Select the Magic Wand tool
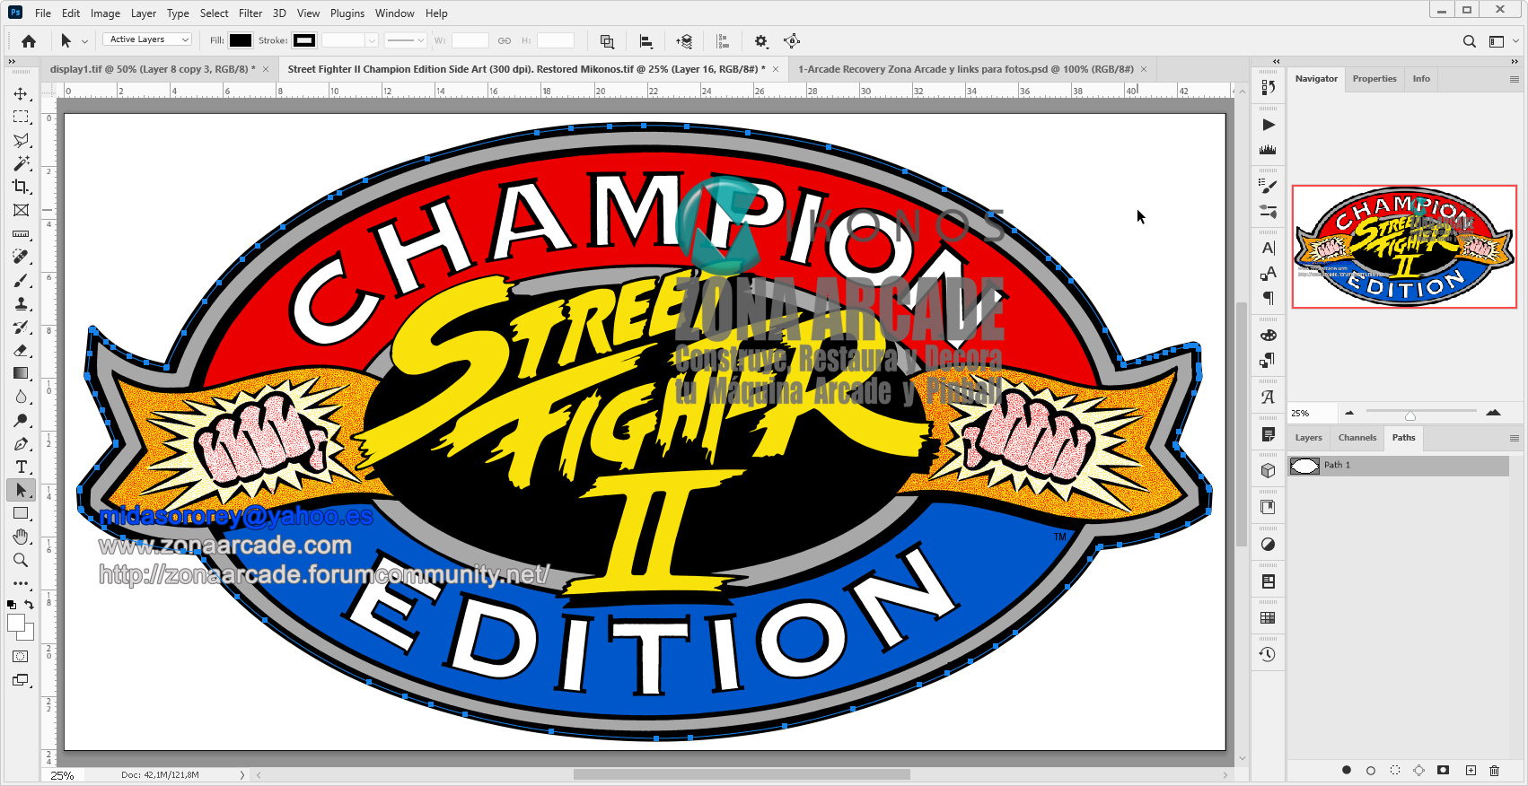The image size is (1528, 786). (21, 163)
